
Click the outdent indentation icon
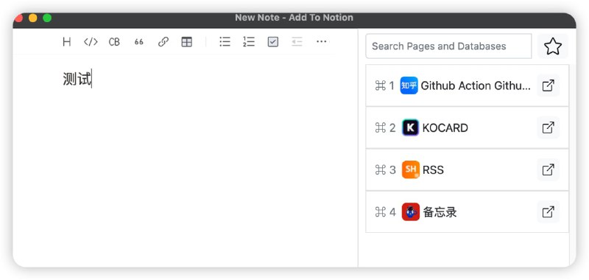pyautogui.click(x=297, y=42)
